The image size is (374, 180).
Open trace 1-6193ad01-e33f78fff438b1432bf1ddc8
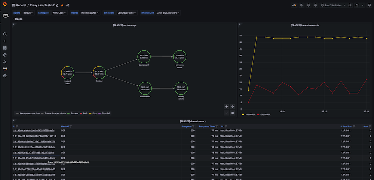[33, 153]
